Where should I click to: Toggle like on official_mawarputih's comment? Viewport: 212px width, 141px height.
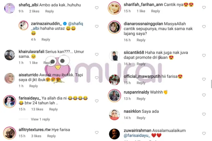click(x=204, y=79)
